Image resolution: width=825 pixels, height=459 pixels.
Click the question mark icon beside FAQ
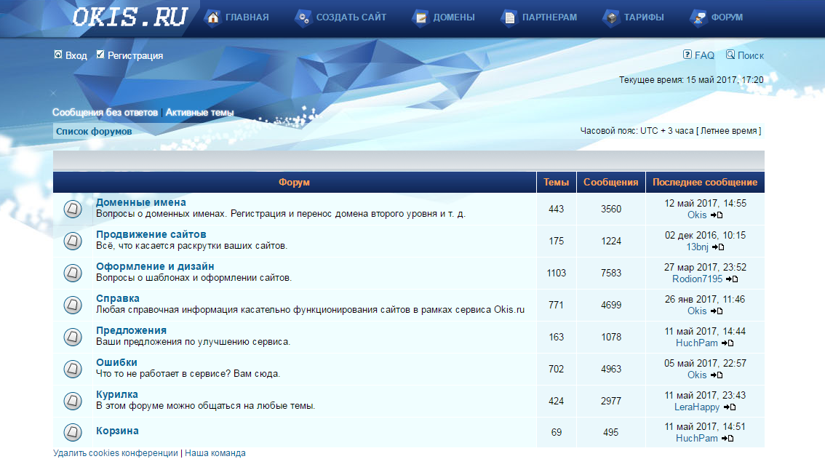tap(687, 55)
